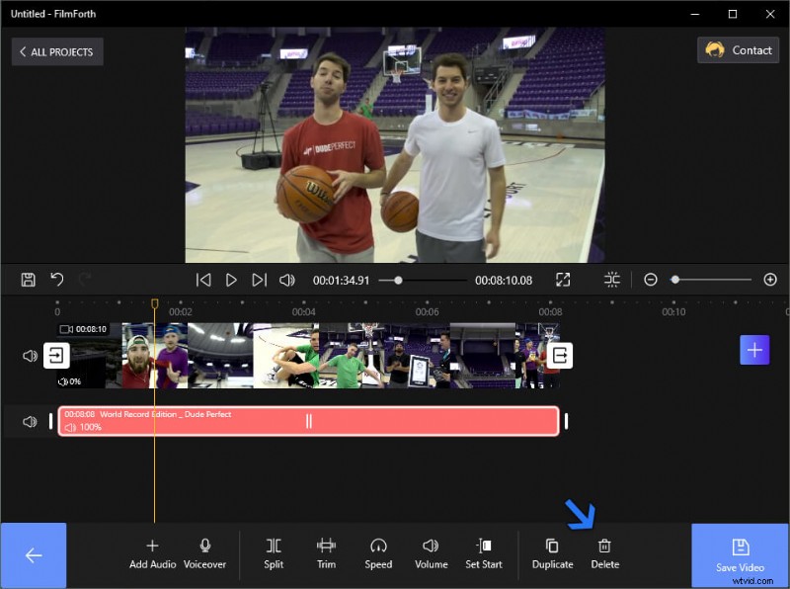Toggle the preview volume speaker
Screen dimensions: 790x589
[x=286, y=280]
